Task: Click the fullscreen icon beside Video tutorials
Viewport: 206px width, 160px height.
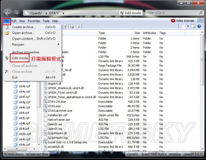Action: [x=200, y=21]
